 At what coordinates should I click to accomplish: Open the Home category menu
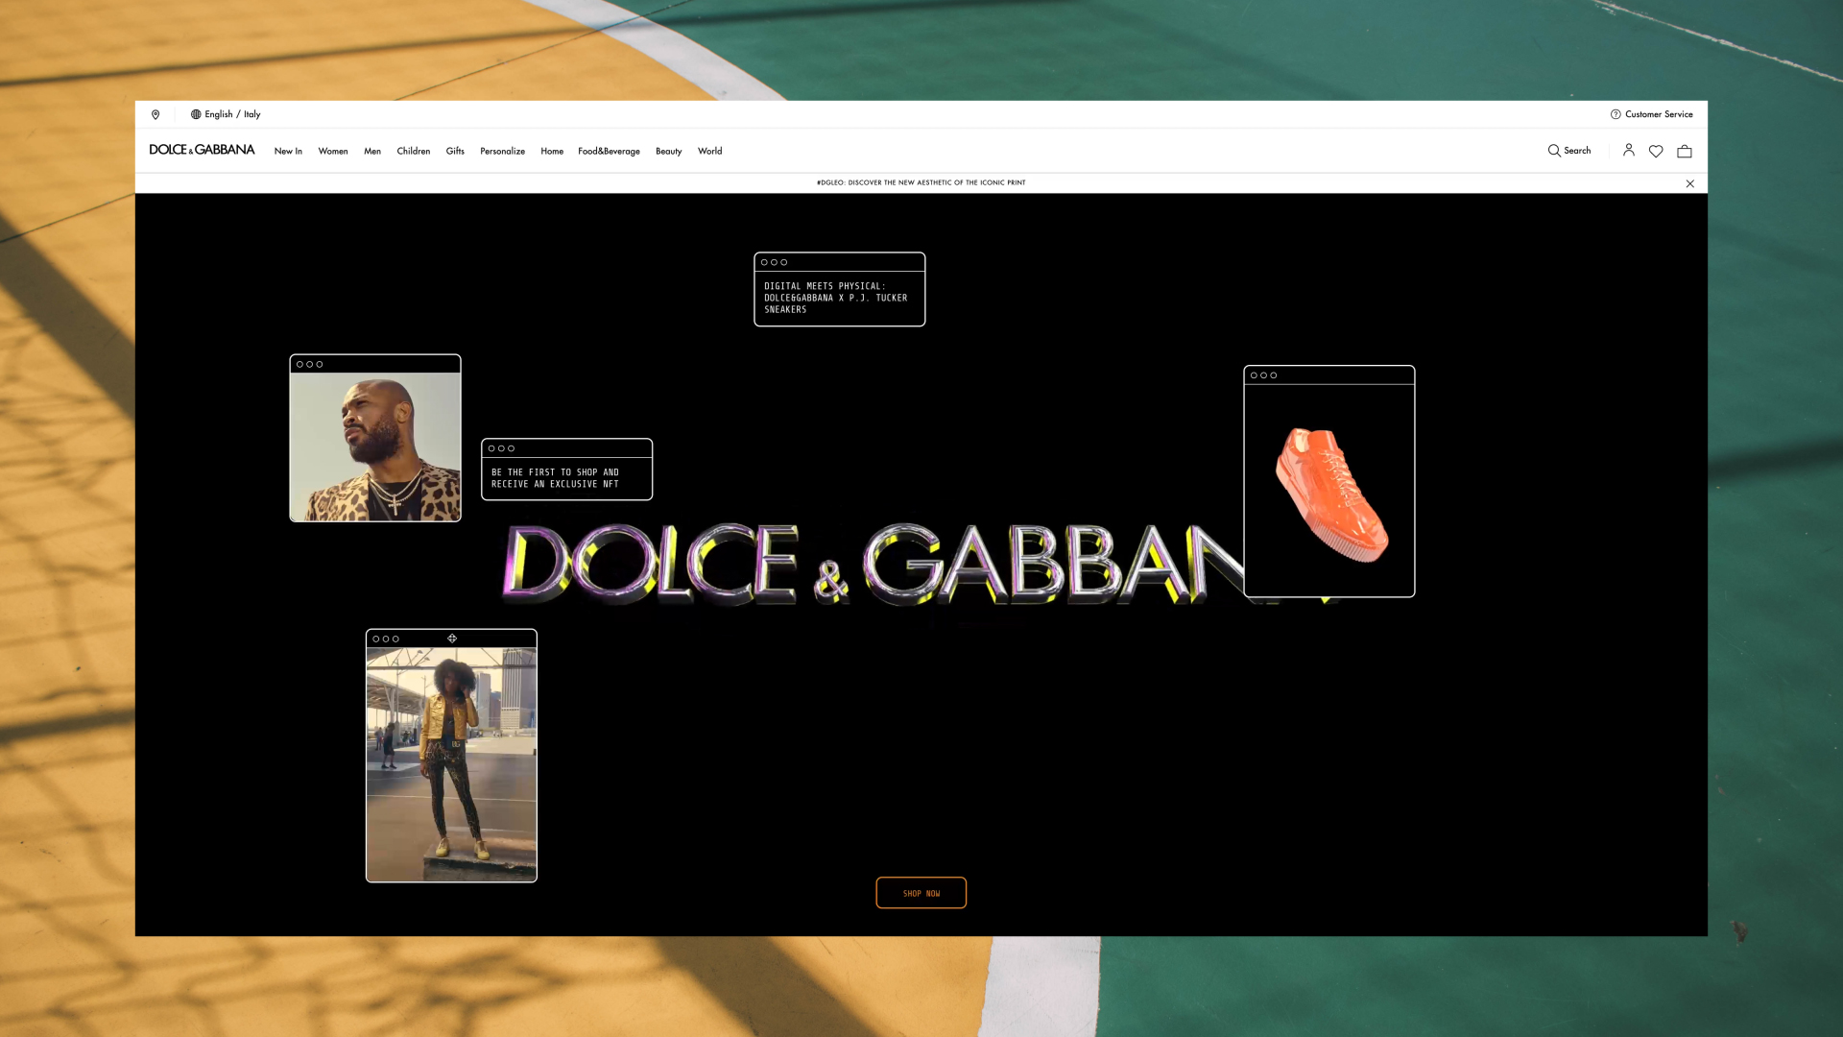pos(552,151)
